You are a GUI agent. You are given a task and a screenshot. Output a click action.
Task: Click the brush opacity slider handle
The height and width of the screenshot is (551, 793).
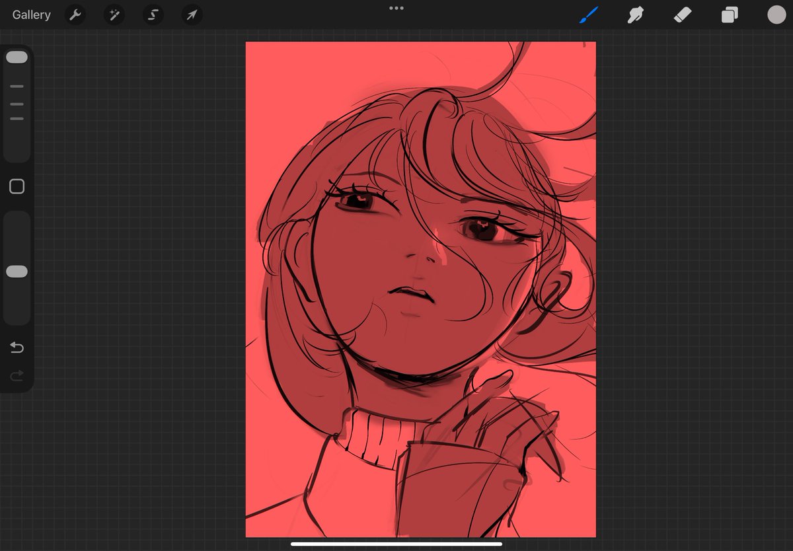(17, 272)
